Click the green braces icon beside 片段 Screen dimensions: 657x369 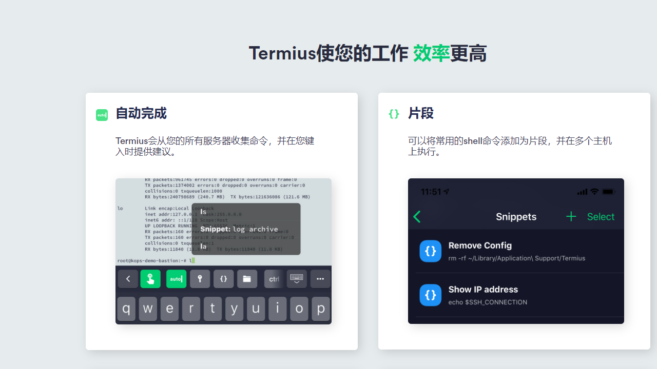pyautogui.click(x=394, y=114)
